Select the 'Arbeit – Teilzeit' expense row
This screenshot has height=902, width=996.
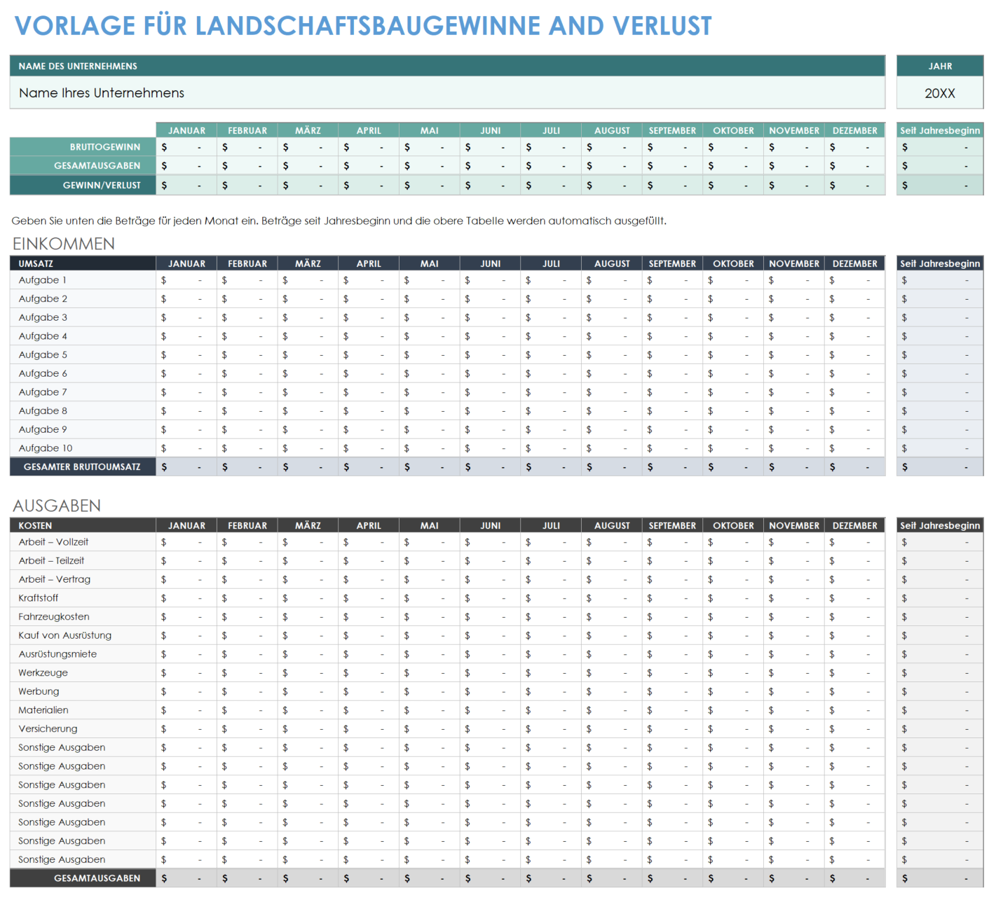(x=83, y=561)
